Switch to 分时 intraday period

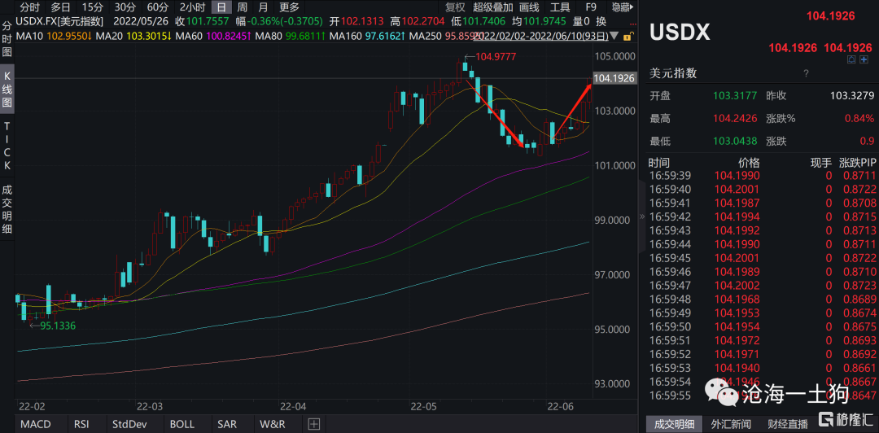click(30, 7)
